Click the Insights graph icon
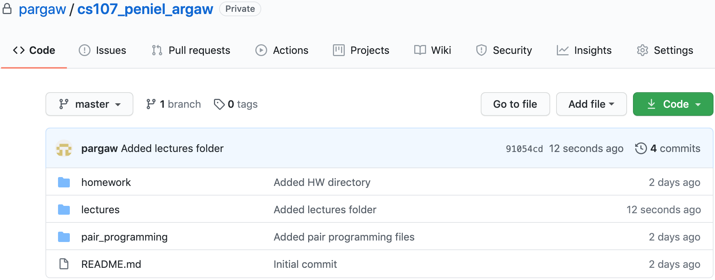 [563, 50]
